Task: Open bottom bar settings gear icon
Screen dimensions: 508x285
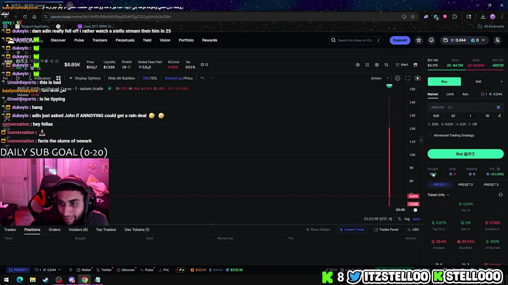Action: coord(71,270)
